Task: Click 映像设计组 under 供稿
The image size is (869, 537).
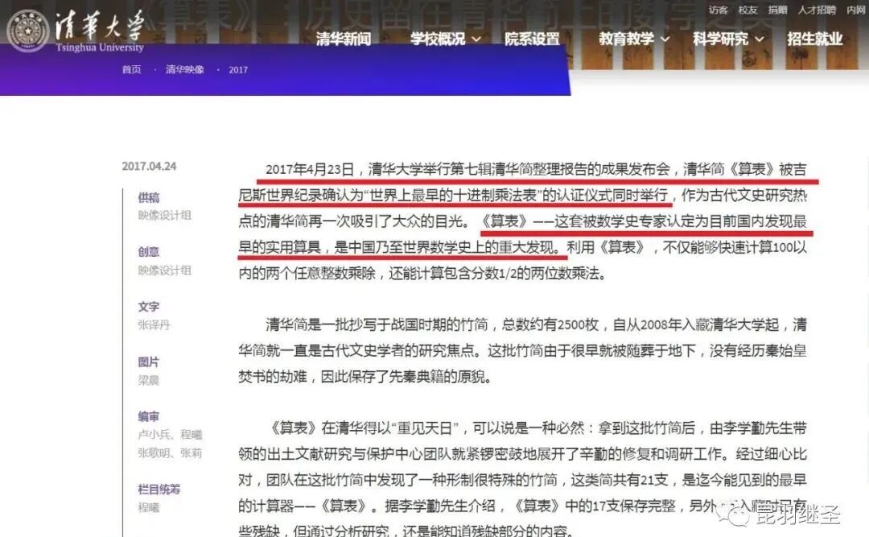Action: 165,215
